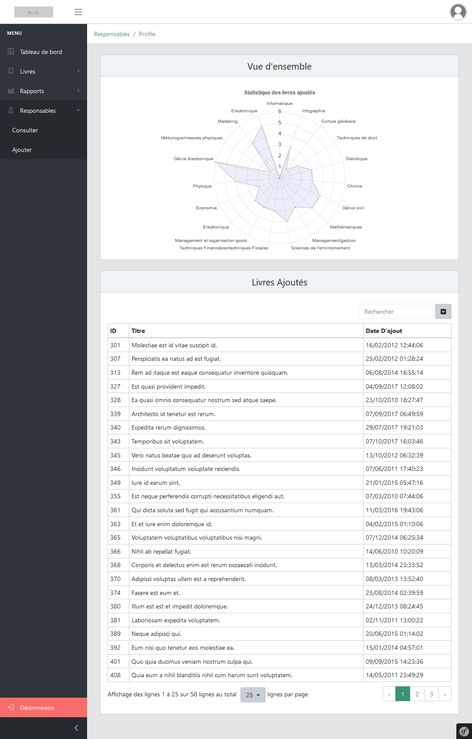472x739 pixels.
Task: Select the Responsables menu item
Action: (x=44, y=111)
